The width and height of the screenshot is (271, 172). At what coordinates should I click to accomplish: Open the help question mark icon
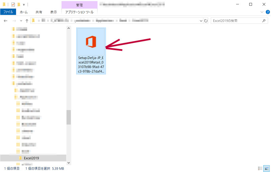(268, 12)
